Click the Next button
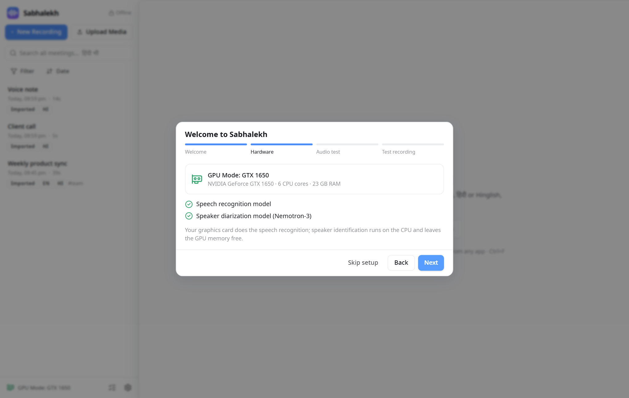The height and width of the screenshot is (398, 629). [431, 263]
